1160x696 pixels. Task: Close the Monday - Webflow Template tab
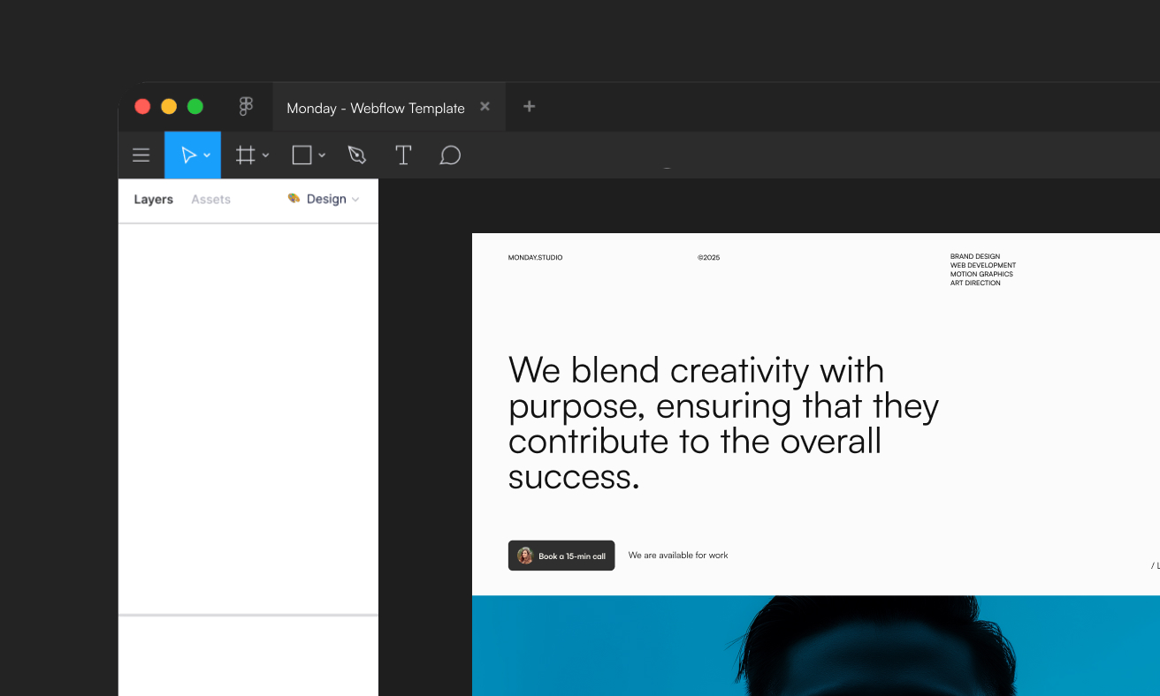[x=485, y=107]
